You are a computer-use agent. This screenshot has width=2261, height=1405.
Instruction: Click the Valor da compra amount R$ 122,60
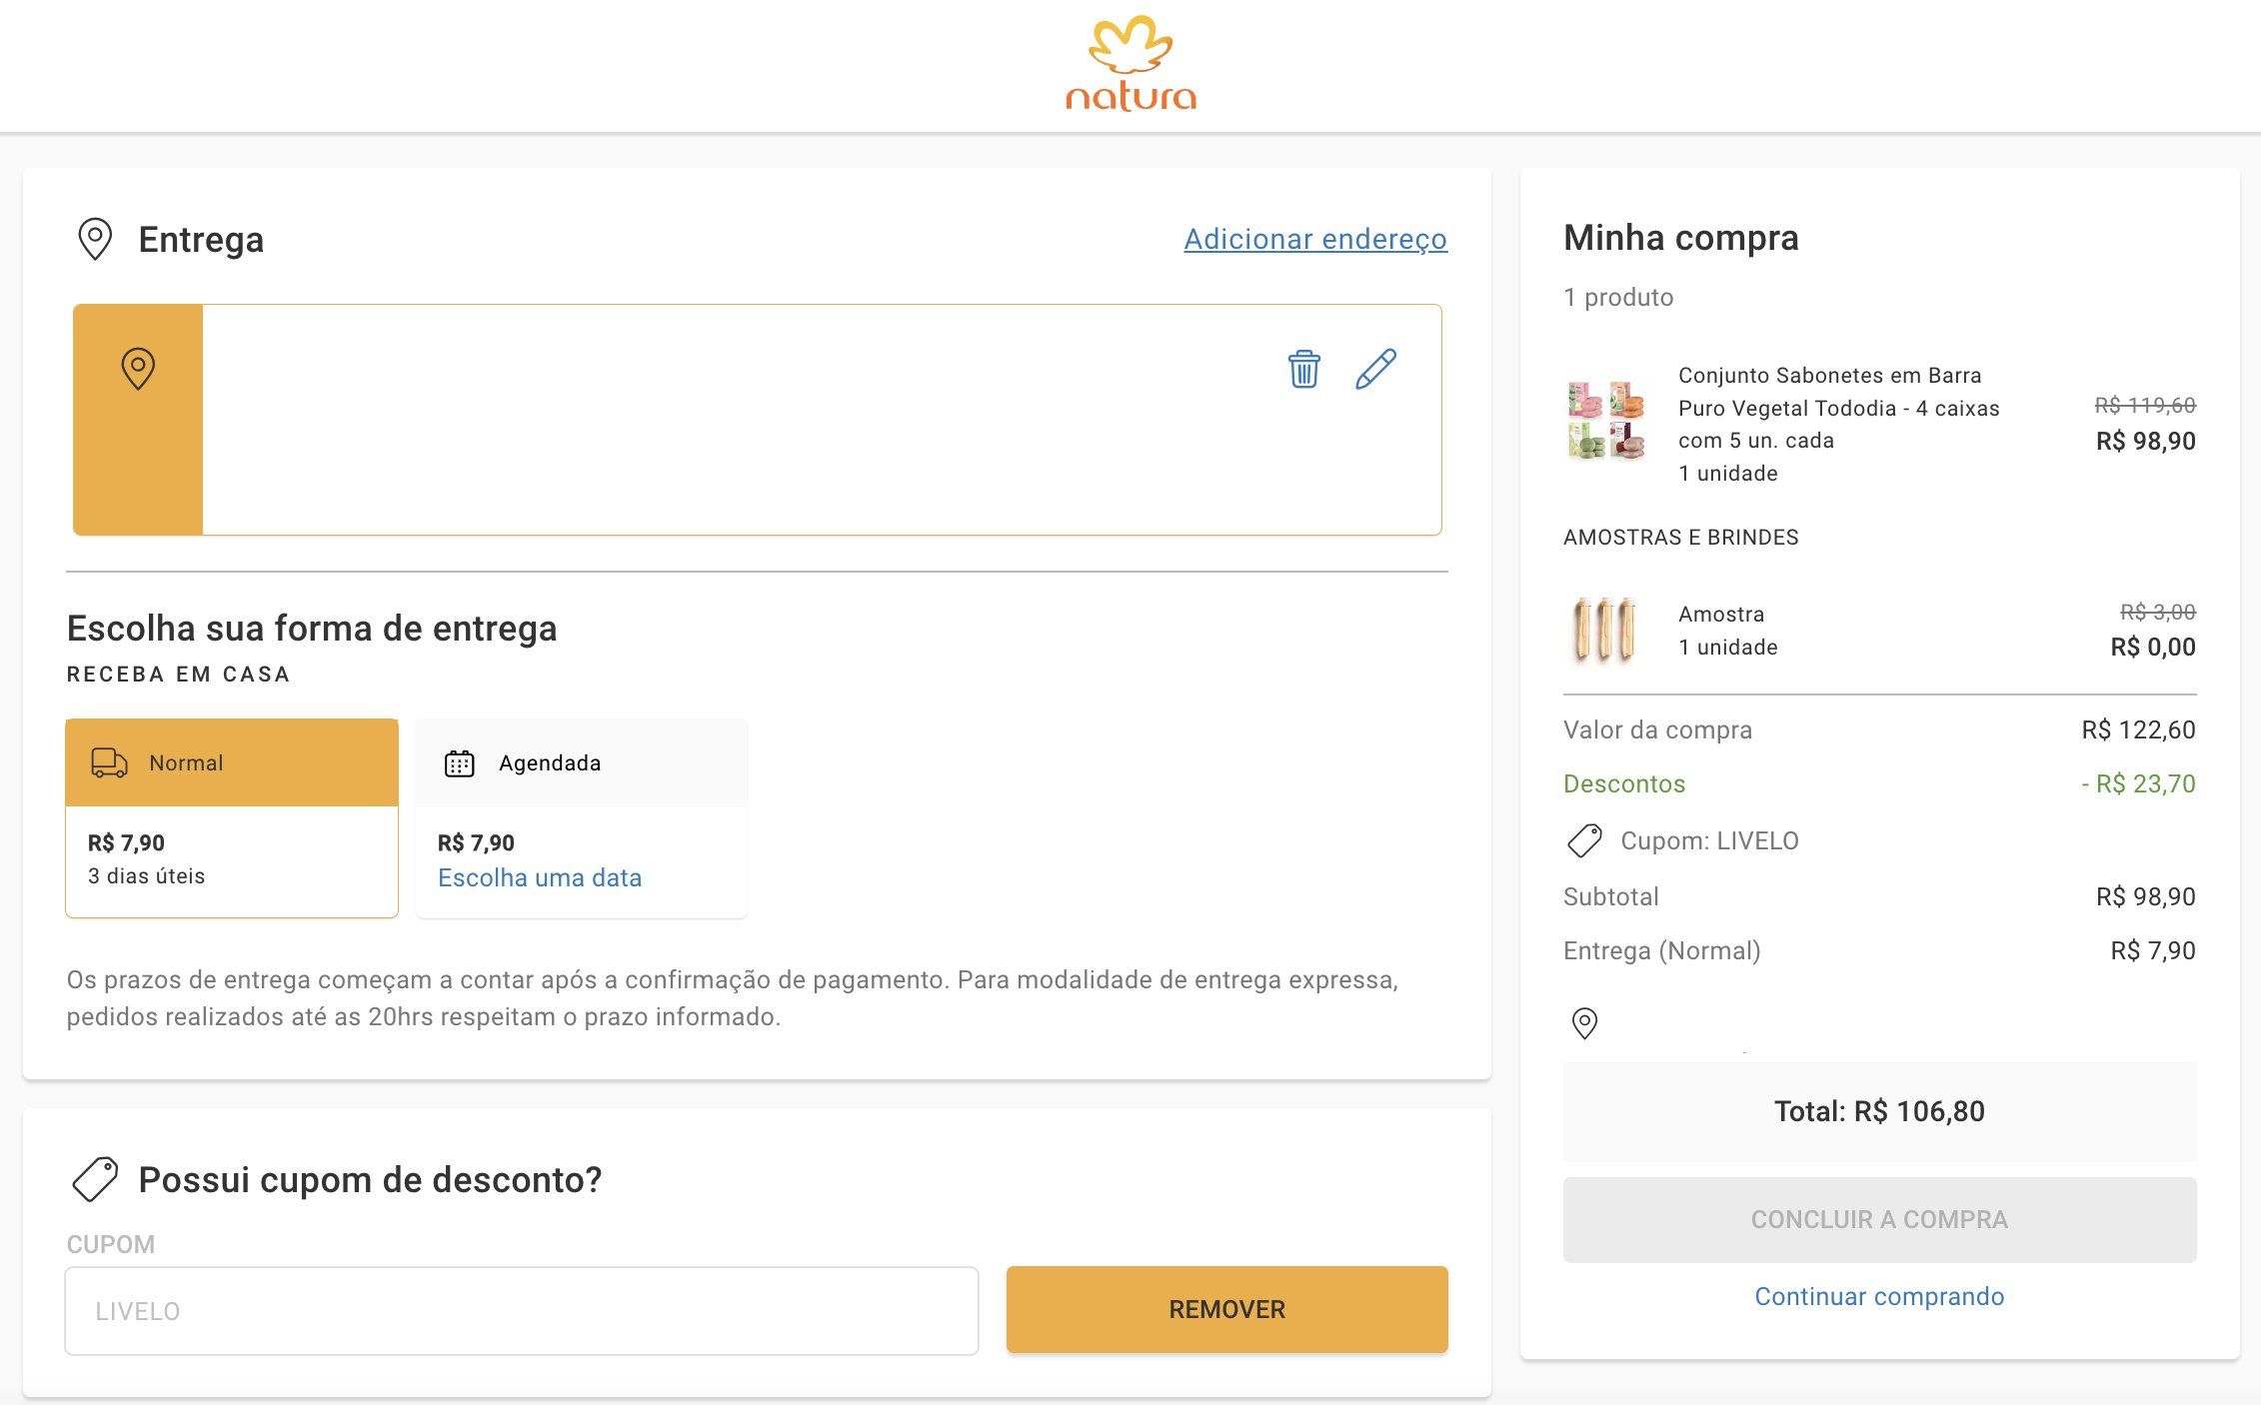(2138, 729)
